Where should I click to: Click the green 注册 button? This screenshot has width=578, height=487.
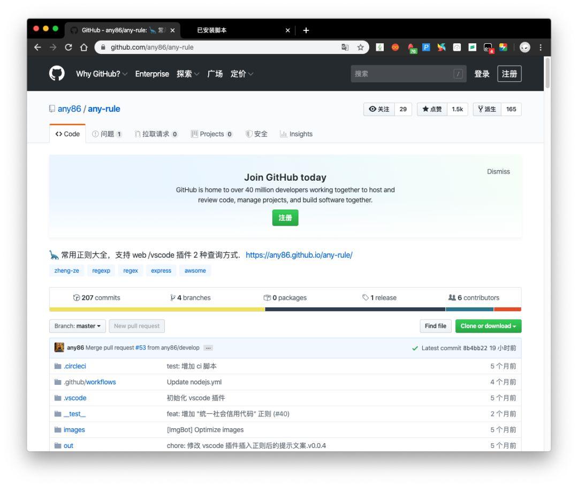click(285, 218)
